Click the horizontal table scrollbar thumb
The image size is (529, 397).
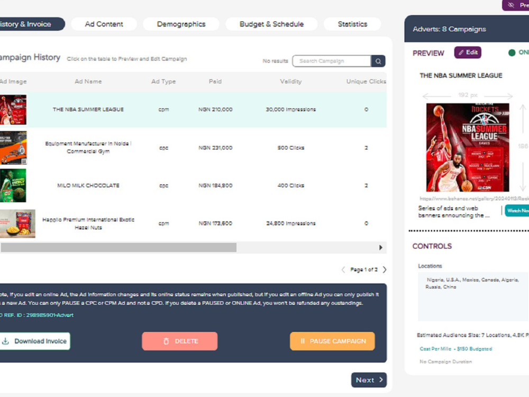pos(118,247)
